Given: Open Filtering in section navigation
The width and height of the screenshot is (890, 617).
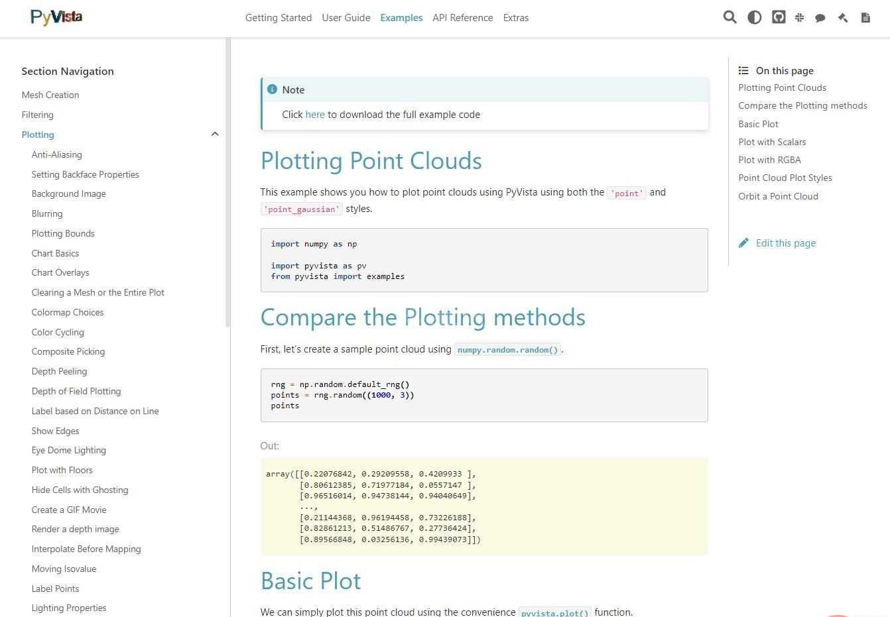Looking at the screenshot, I should point(38,115).
